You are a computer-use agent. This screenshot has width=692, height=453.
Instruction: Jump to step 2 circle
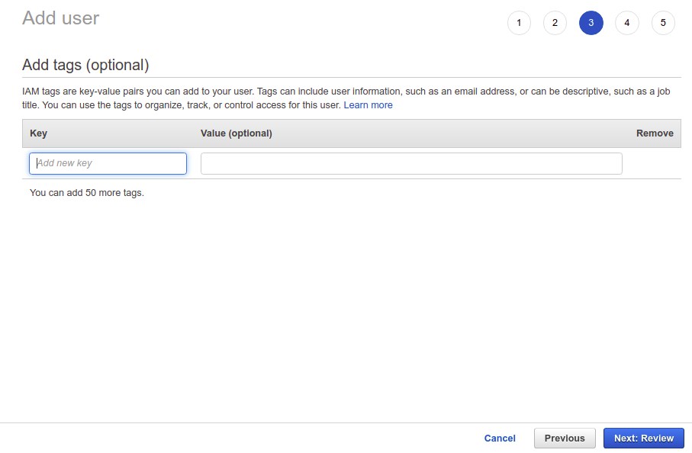(x=555, y=23)
